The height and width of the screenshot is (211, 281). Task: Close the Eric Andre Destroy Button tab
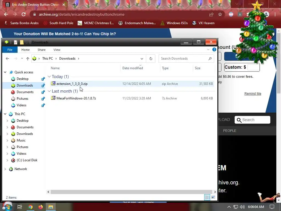[64, 5]
